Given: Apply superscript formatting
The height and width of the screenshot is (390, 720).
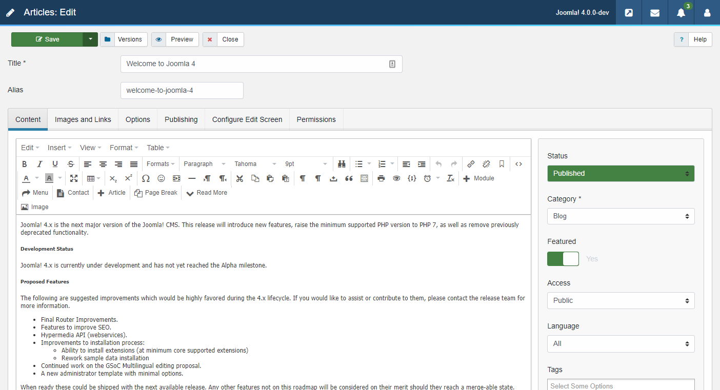Looking at the screenshot, I should pyautogui.click(x=129, y=178).
